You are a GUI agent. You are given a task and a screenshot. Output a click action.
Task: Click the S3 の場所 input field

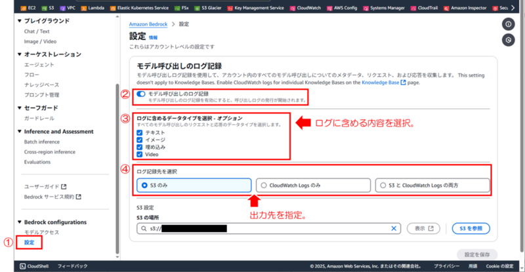click(268, 229)
